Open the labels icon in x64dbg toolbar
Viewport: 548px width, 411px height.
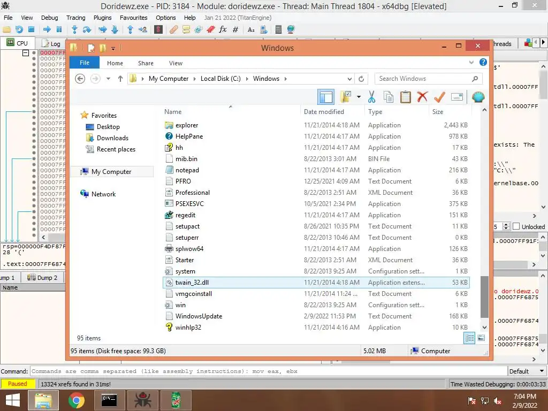point(198,30)
